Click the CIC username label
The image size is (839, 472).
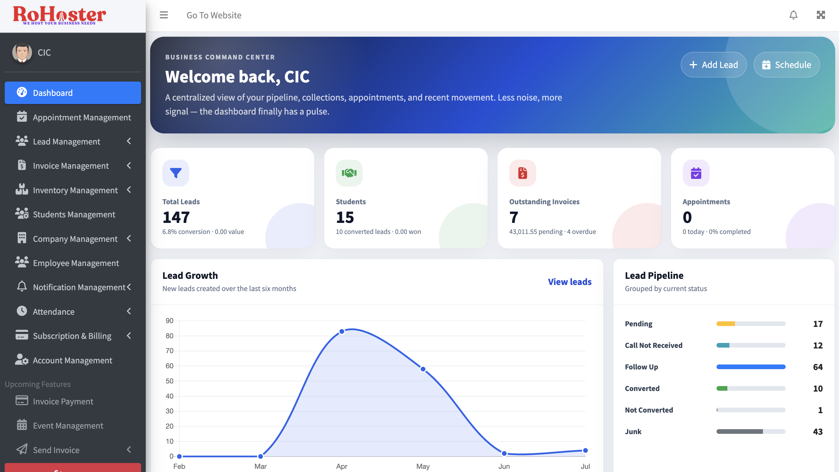pos(44,52)
